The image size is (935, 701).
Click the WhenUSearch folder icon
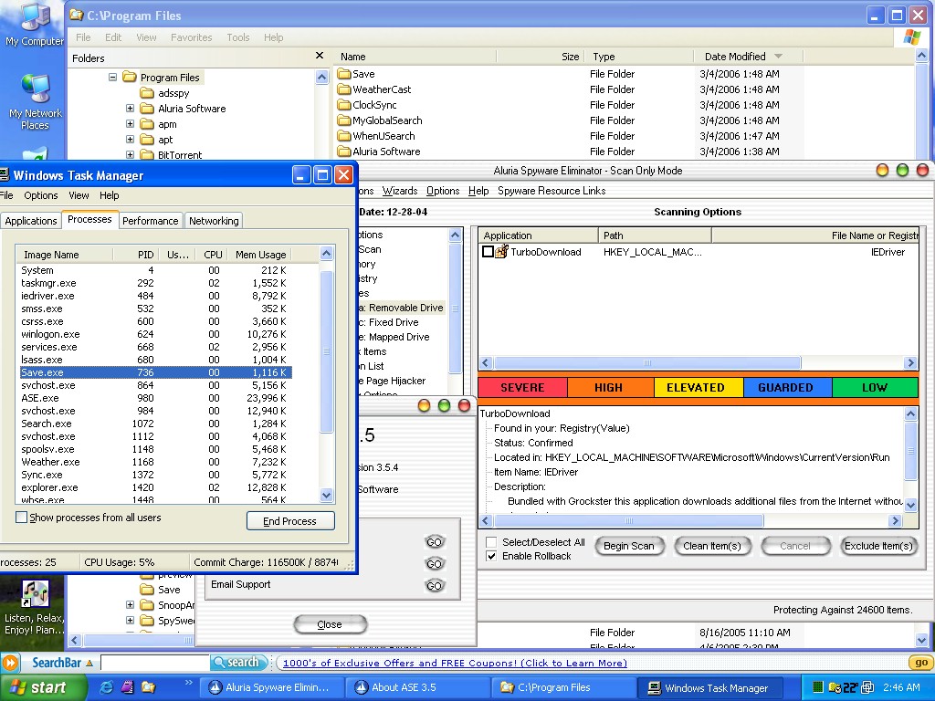click(343, 136)
